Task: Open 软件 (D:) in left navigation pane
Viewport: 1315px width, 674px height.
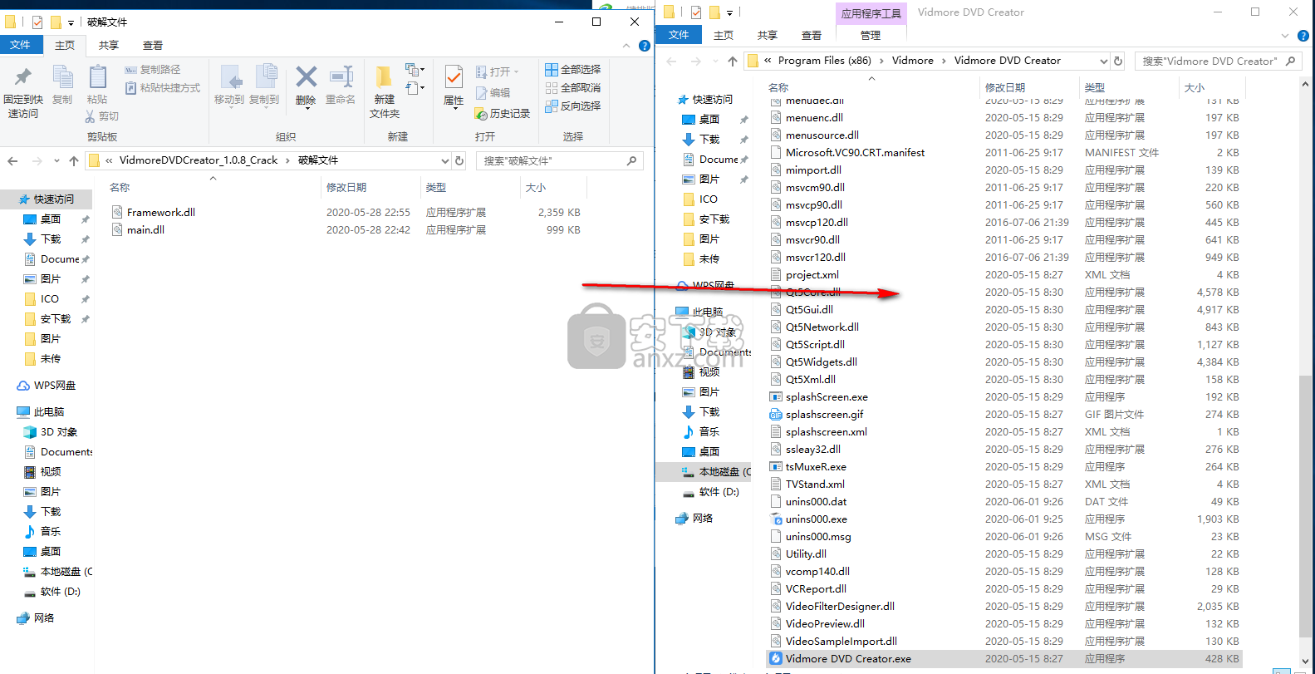Action: (61, 592)
